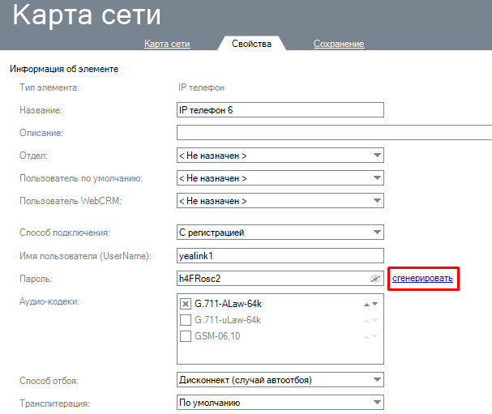Enable the G.711-uLaw-64k codec checkbox
Image resolution: width=492 pixels, height=414 pixels.
pos(185,320)
